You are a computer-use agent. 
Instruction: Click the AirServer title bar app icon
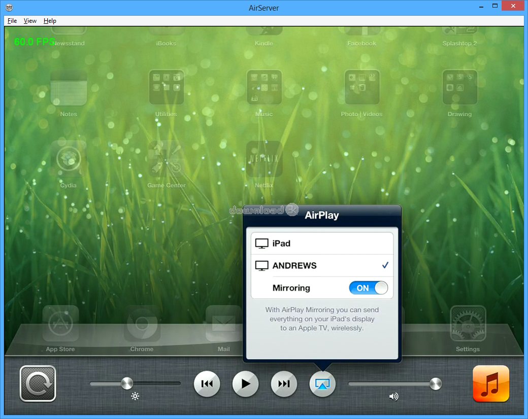(x=9, y=8)
